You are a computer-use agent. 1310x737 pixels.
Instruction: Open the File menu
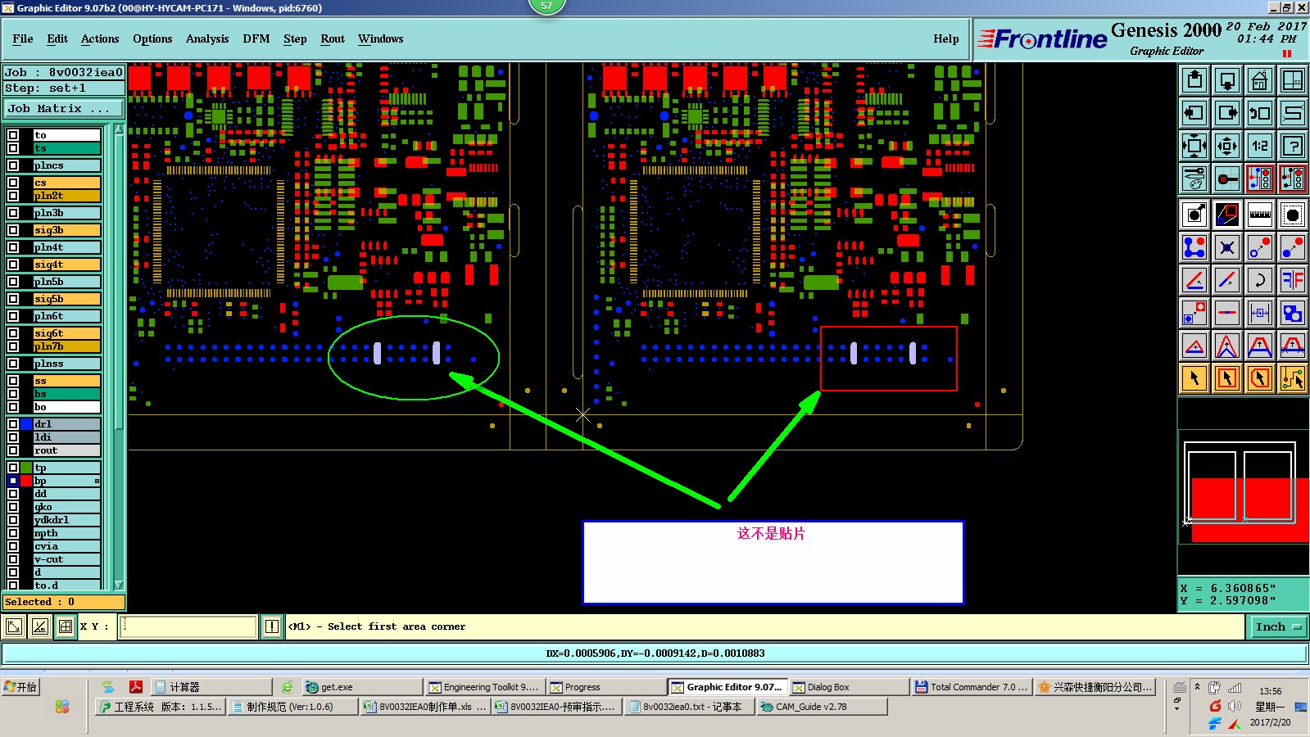pyautogui.click(x=23, y=38)
